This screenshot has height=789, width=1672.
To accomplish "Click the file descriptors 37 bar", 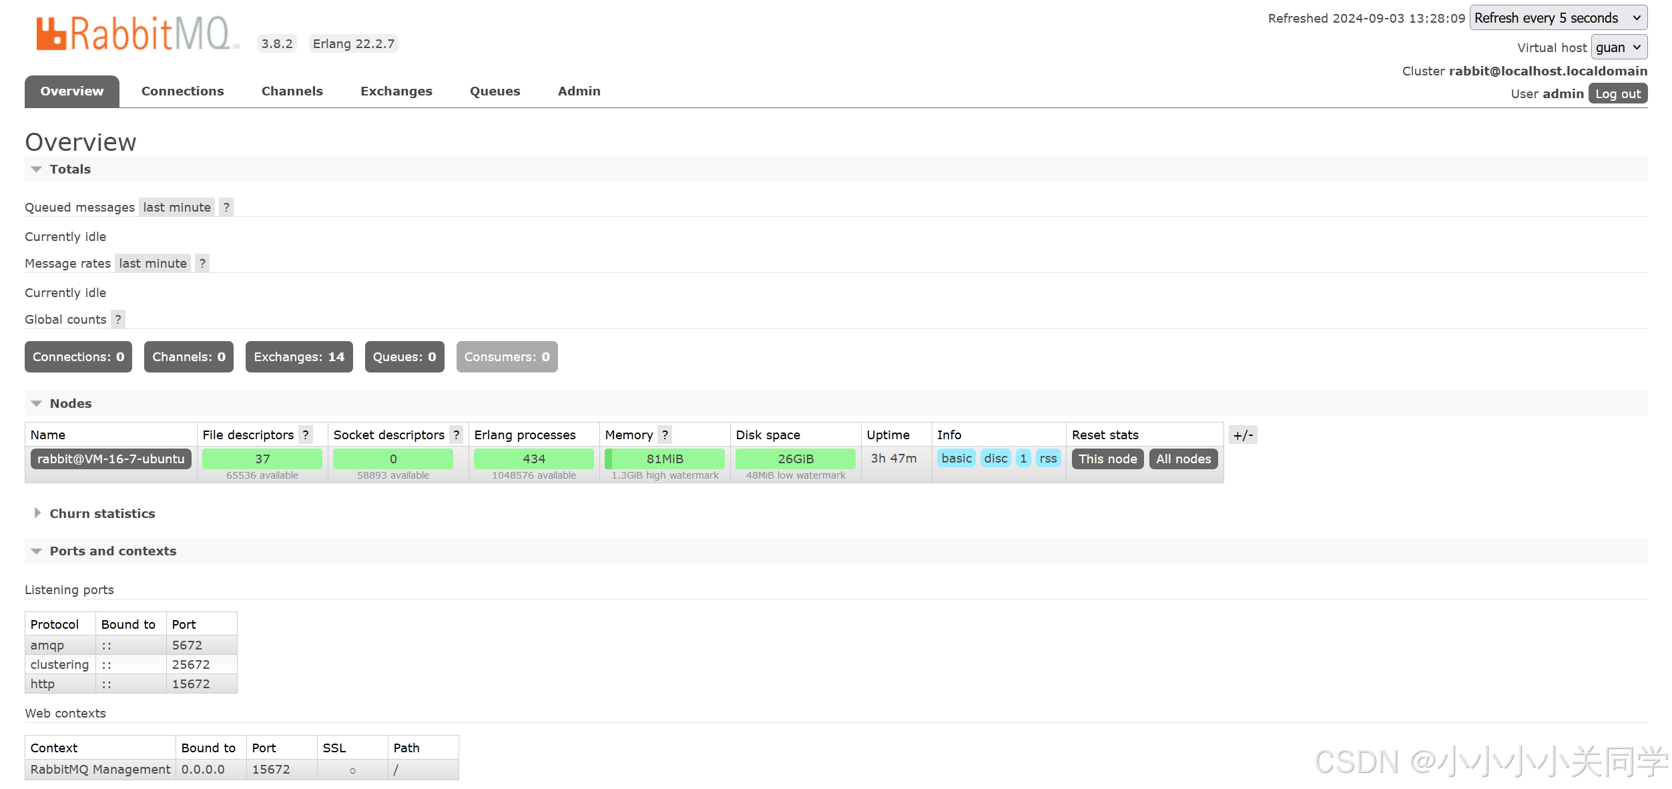I will (x=262, y=459).
